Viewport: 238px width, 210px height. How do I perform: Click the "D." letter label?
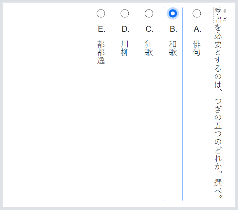click(x=125, y=29)
